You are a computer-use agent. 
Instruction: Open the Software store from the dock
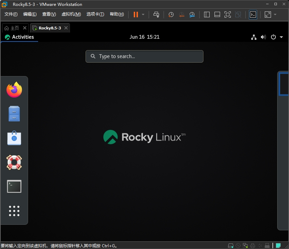click(x=14, y=138)
